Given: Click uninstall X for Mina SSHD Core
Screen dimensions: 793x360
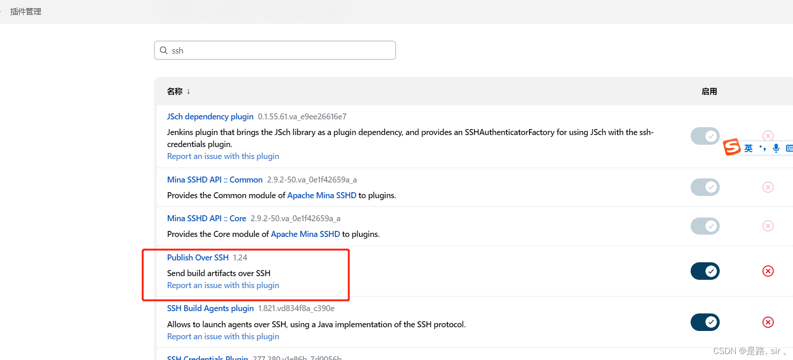Looking at the screenshot, I should pyautogui.click(x=768, y=226).
